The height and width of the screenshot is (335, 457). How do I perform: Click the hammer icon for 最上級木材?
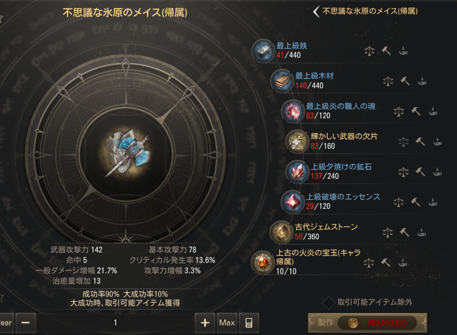(405, 81)
